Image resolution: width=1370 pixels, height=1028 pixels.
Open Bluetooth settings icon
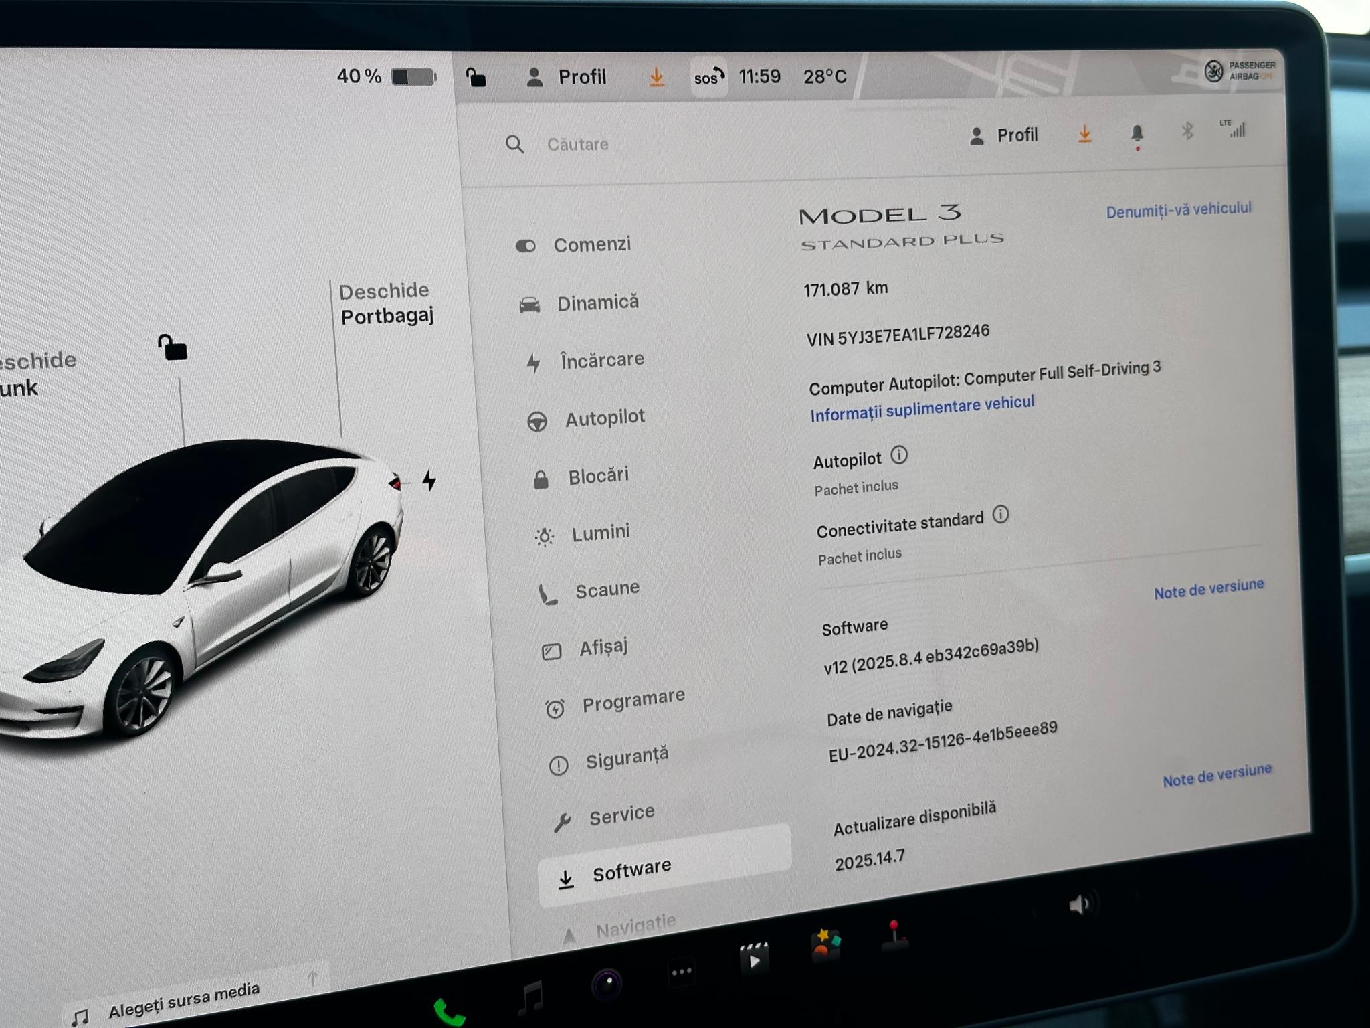(1187, 131)
